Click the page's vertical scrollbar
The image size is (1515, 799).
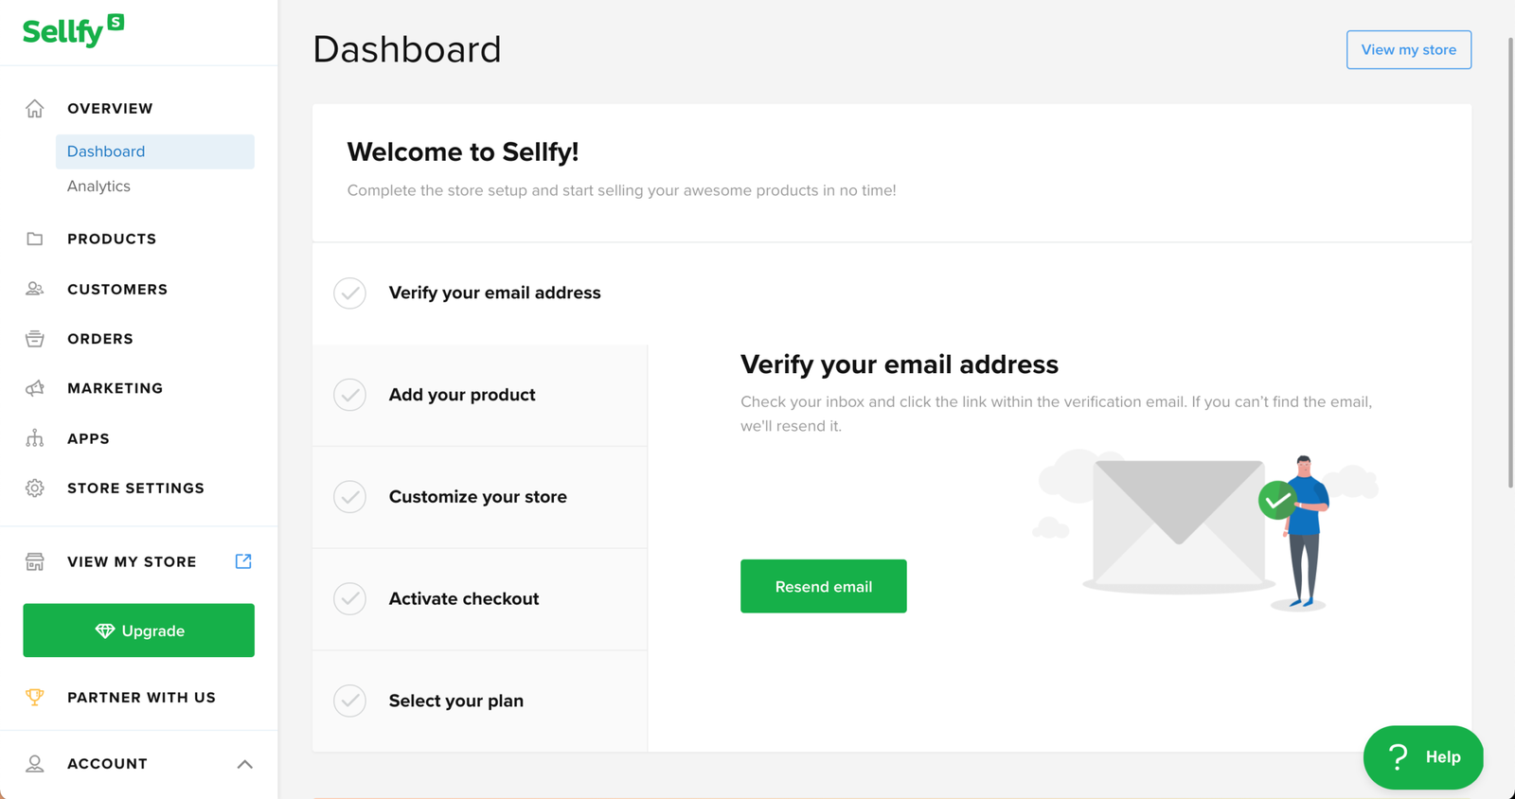(1509, 265)
